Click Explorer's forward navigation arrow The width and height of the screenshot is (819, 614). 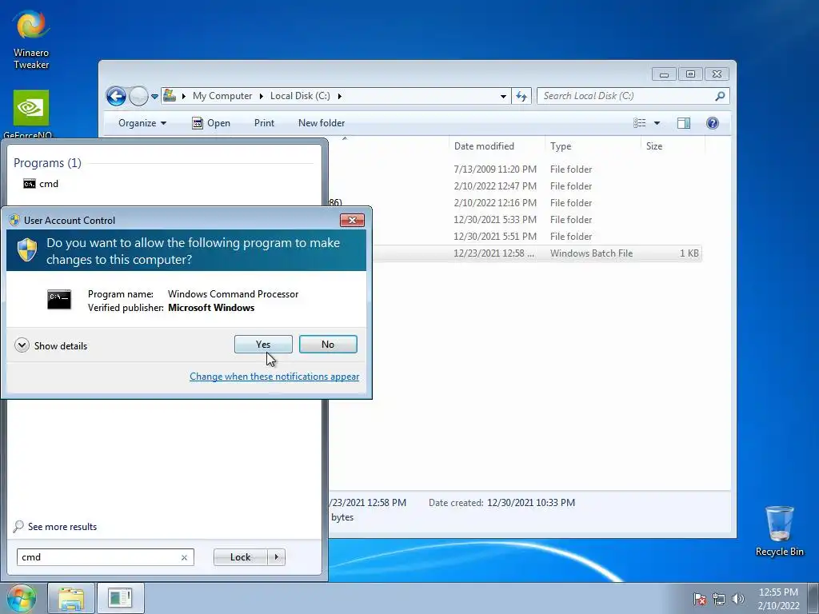tap(138, 96)
